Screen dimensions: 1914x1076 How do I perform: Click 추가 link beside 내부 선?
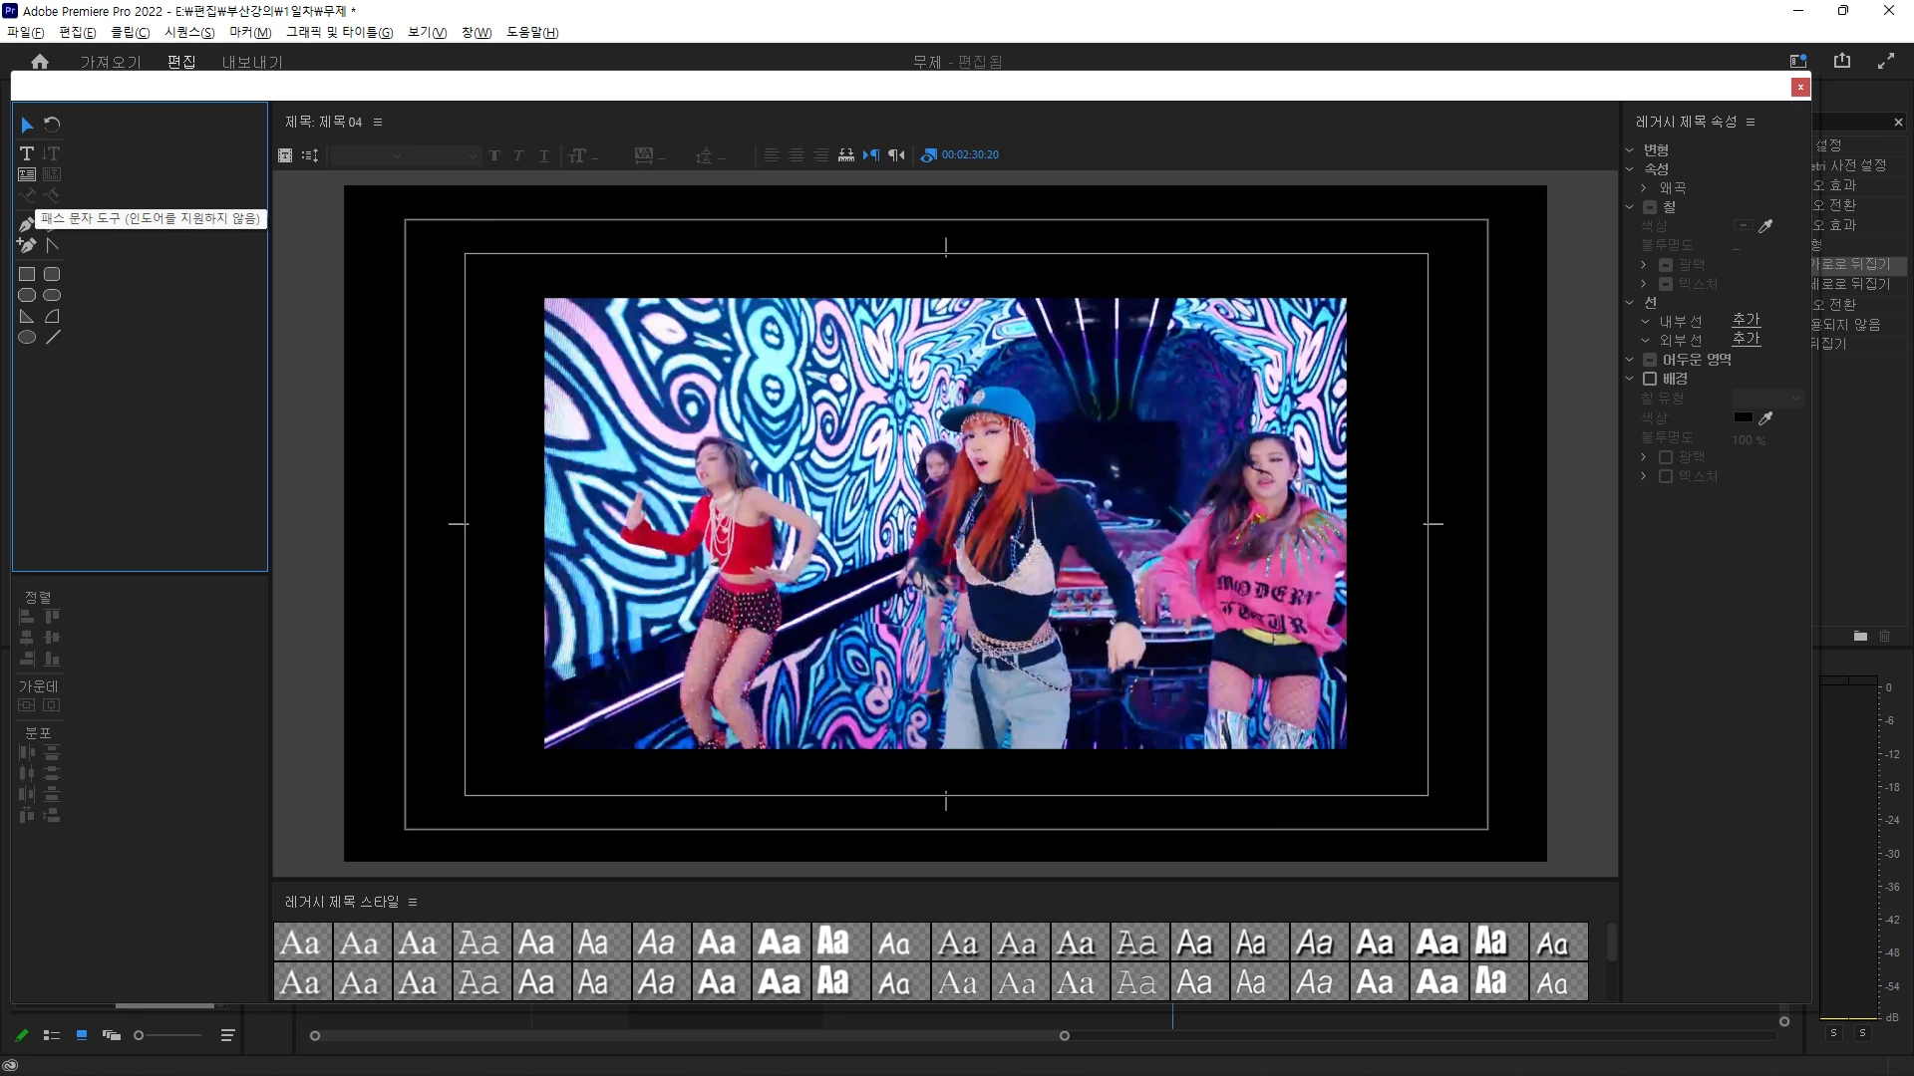coord(1746,320)
